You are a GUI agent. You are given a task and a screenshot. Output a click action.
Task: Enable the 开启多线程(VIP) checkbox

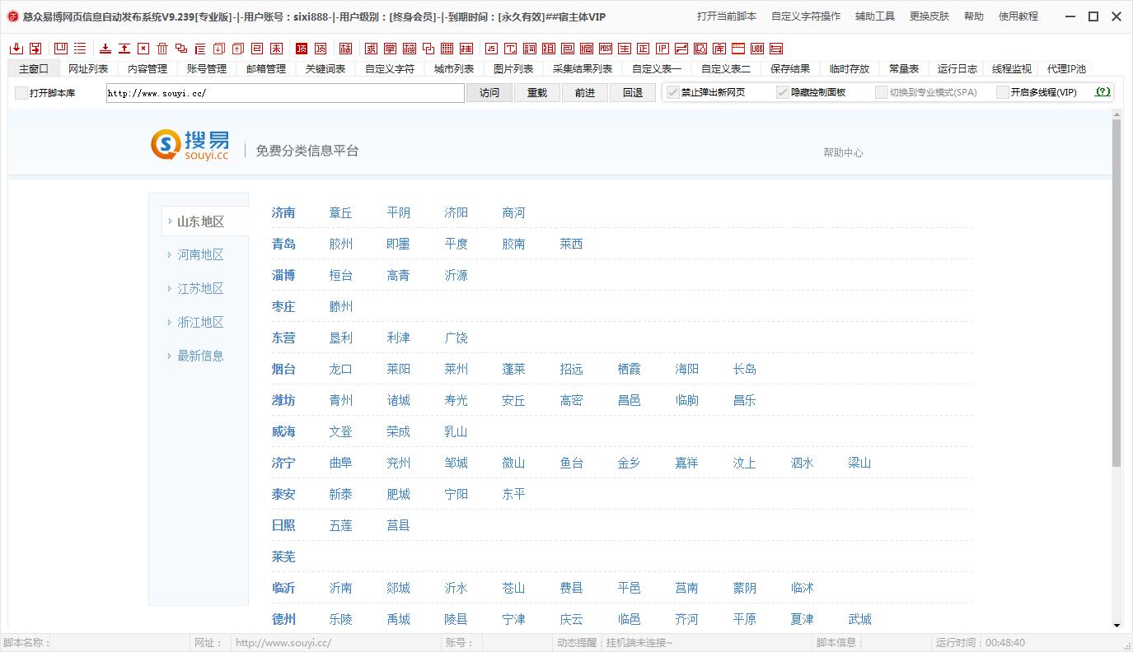(x=1003, y=92)
